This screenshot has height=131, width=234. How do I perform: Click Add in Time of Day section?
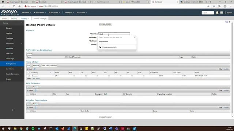coord(29,65)
